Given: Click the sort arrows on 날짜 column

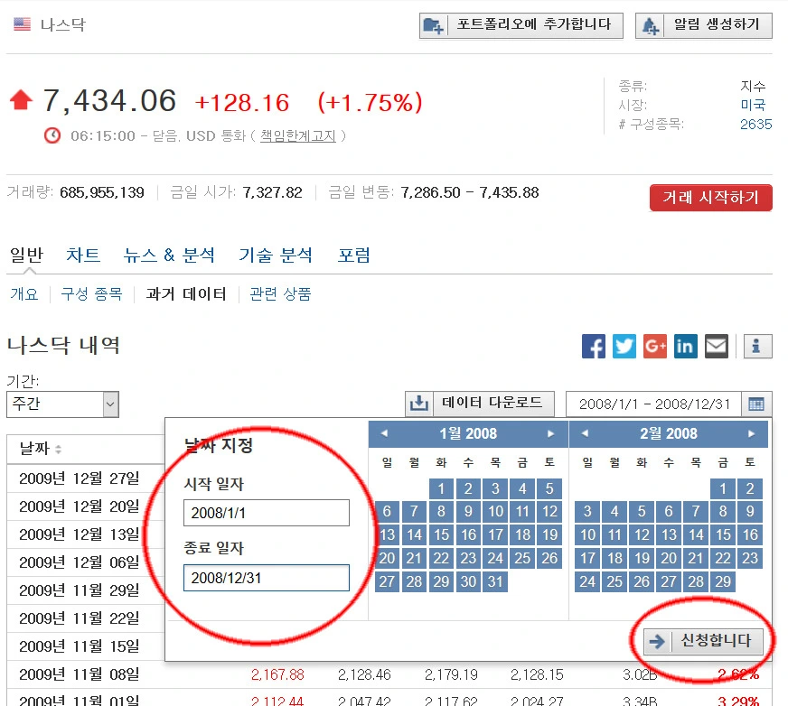Looking at the screenshot, I should pos(59,449).
